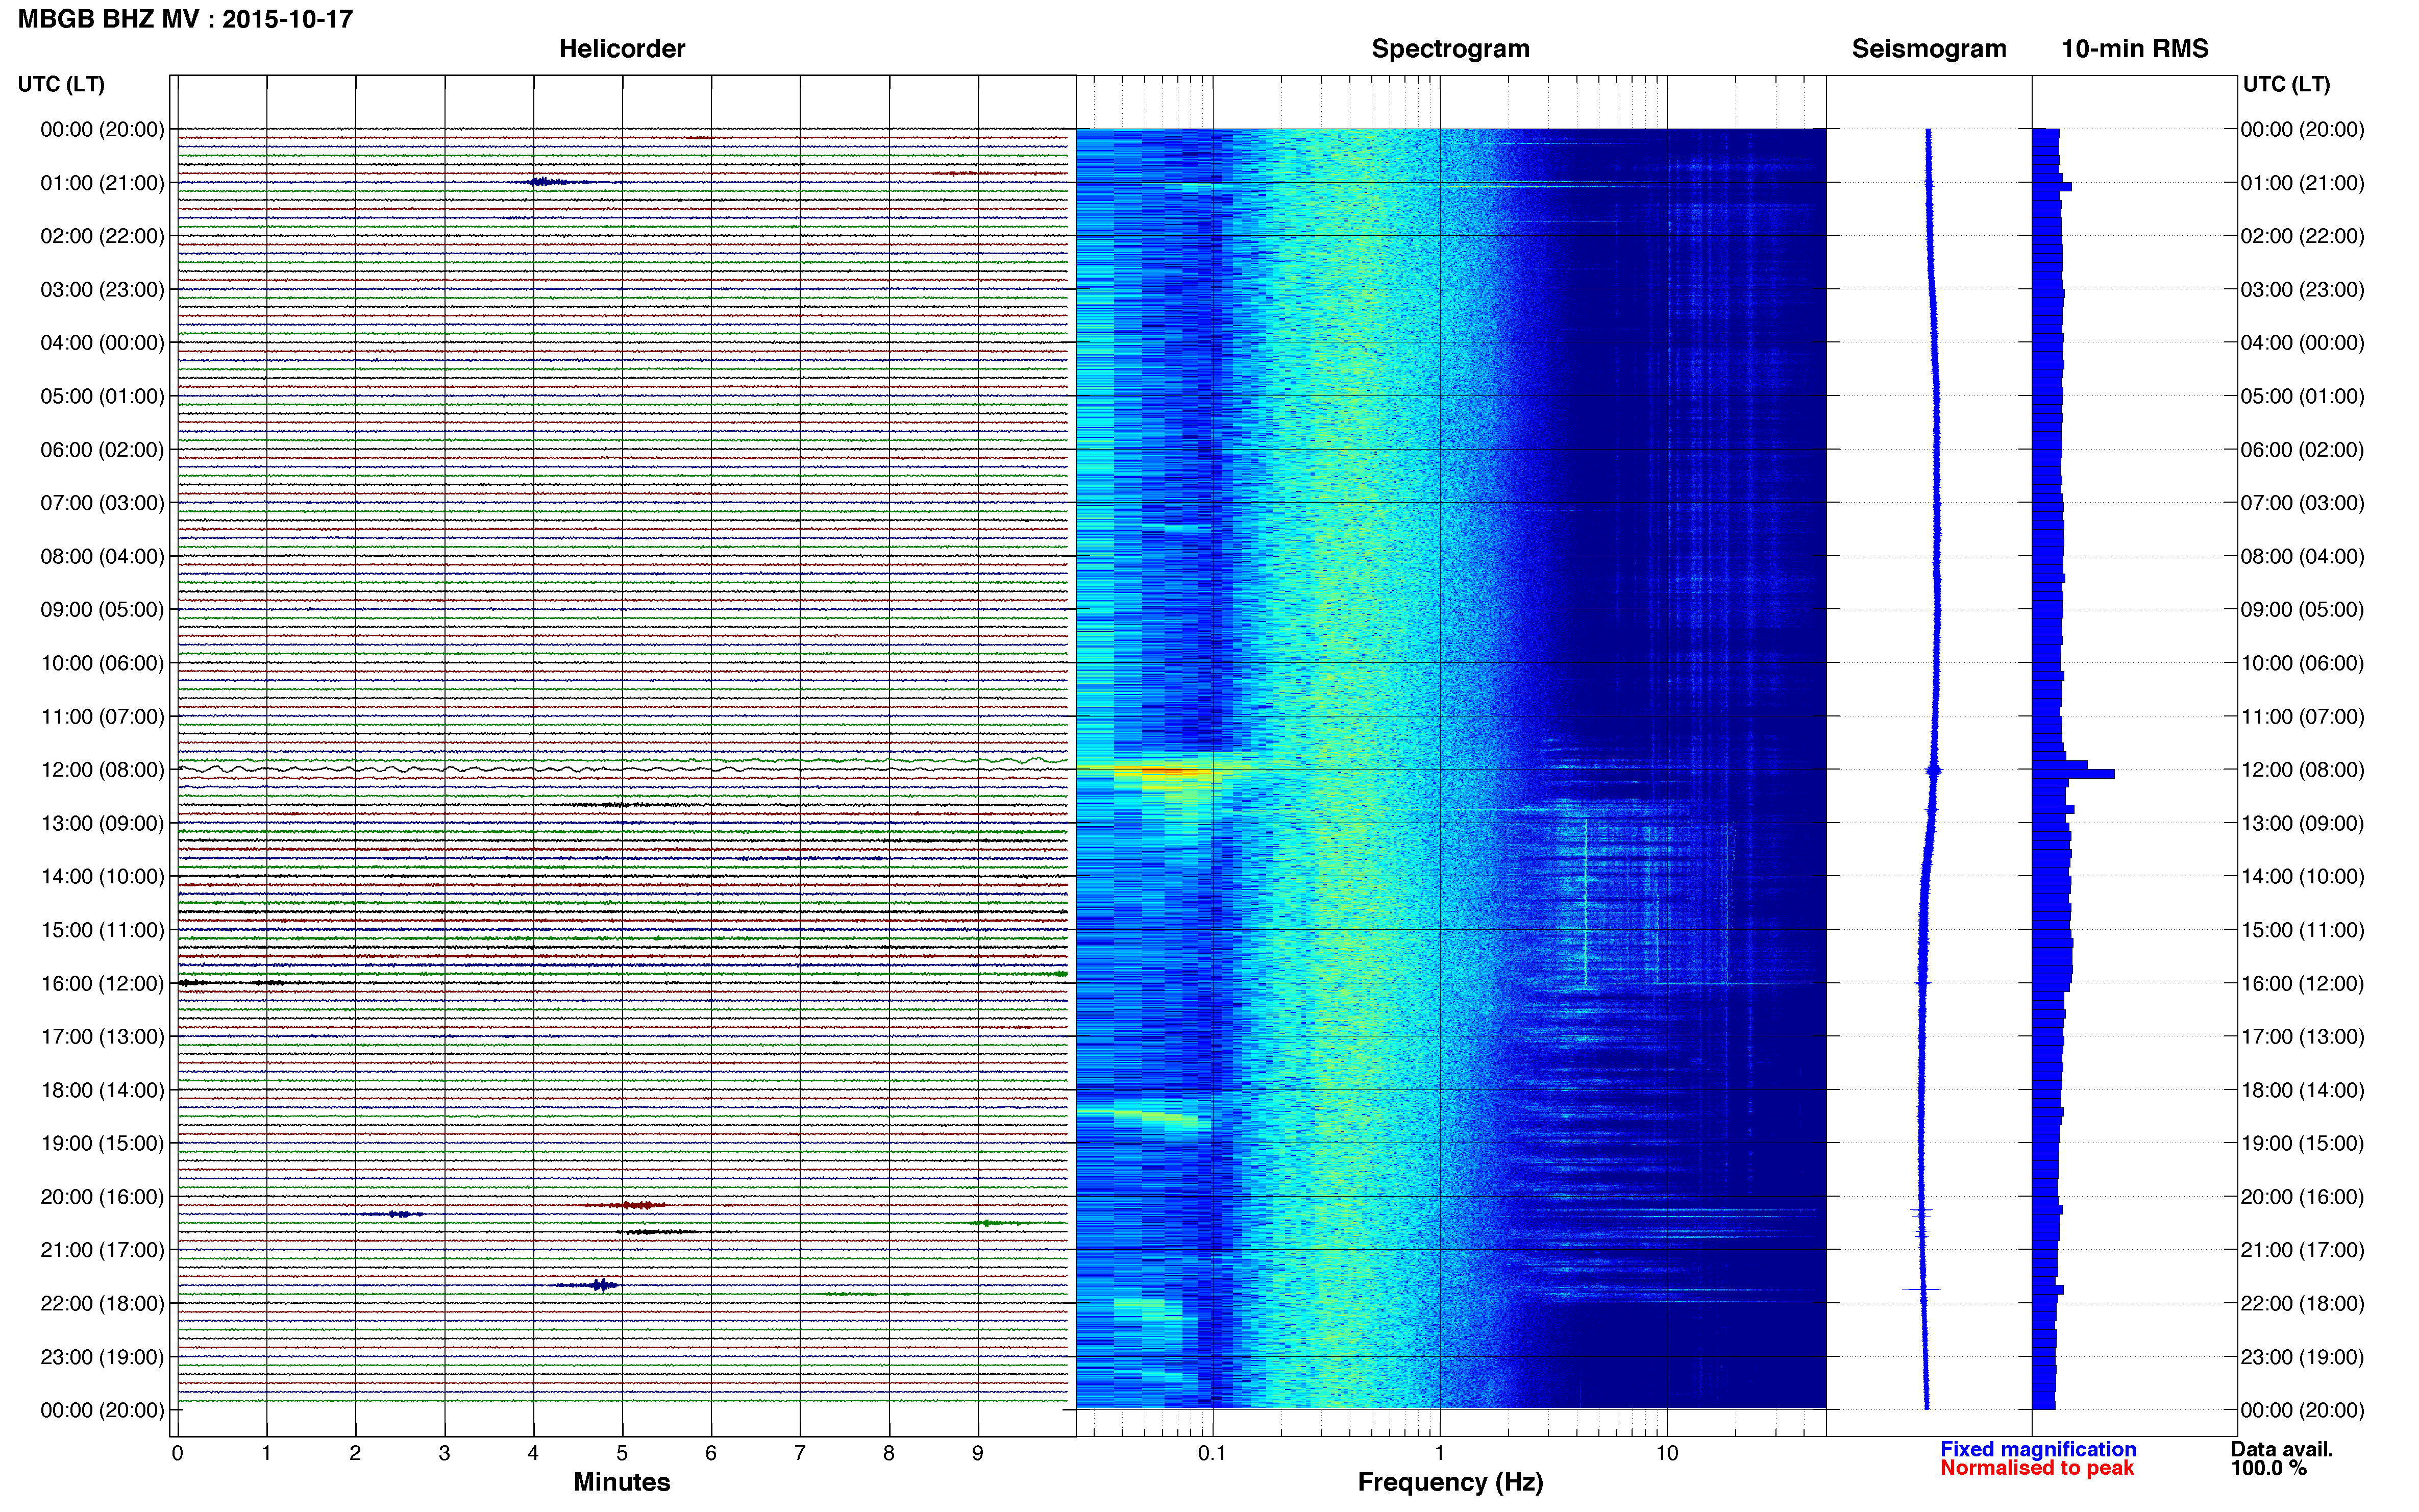Click the 05:00 (01:00) label on helicorder axis

pos(102,396)
